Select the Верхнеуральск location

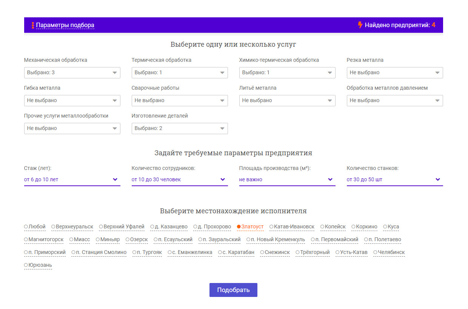(72, 227)
